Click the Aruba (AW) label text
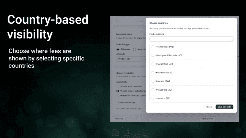Screen dimensions: 246x138 [x=164, y=81]
